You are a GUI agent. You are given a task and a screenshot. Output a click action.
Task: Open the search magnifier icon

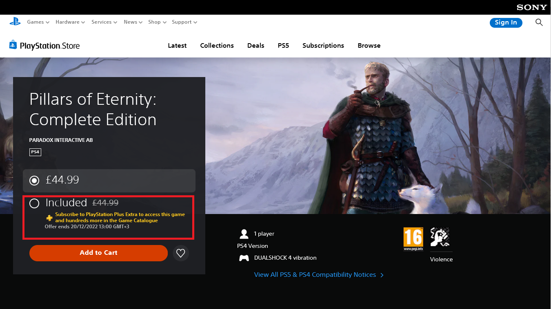[539, 22]
